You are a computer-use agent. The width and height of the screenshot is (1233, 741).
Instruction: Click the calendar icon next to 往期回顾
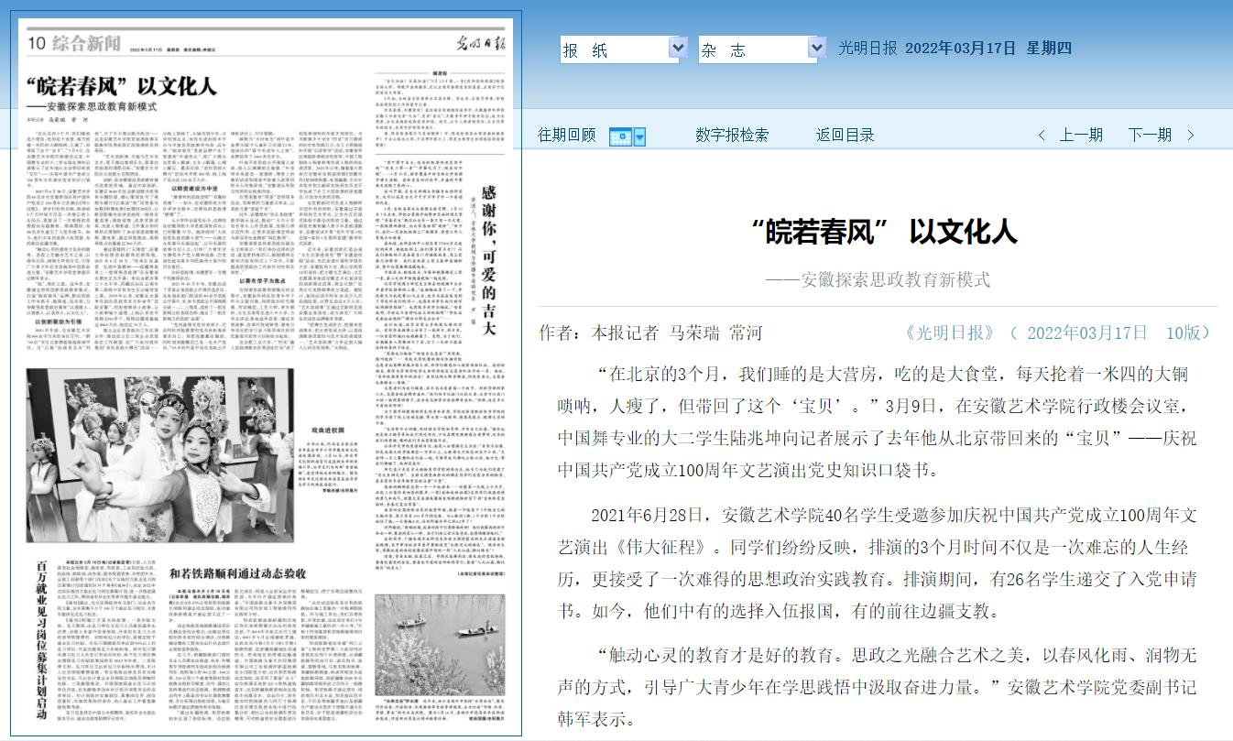(x=620, y=136)
